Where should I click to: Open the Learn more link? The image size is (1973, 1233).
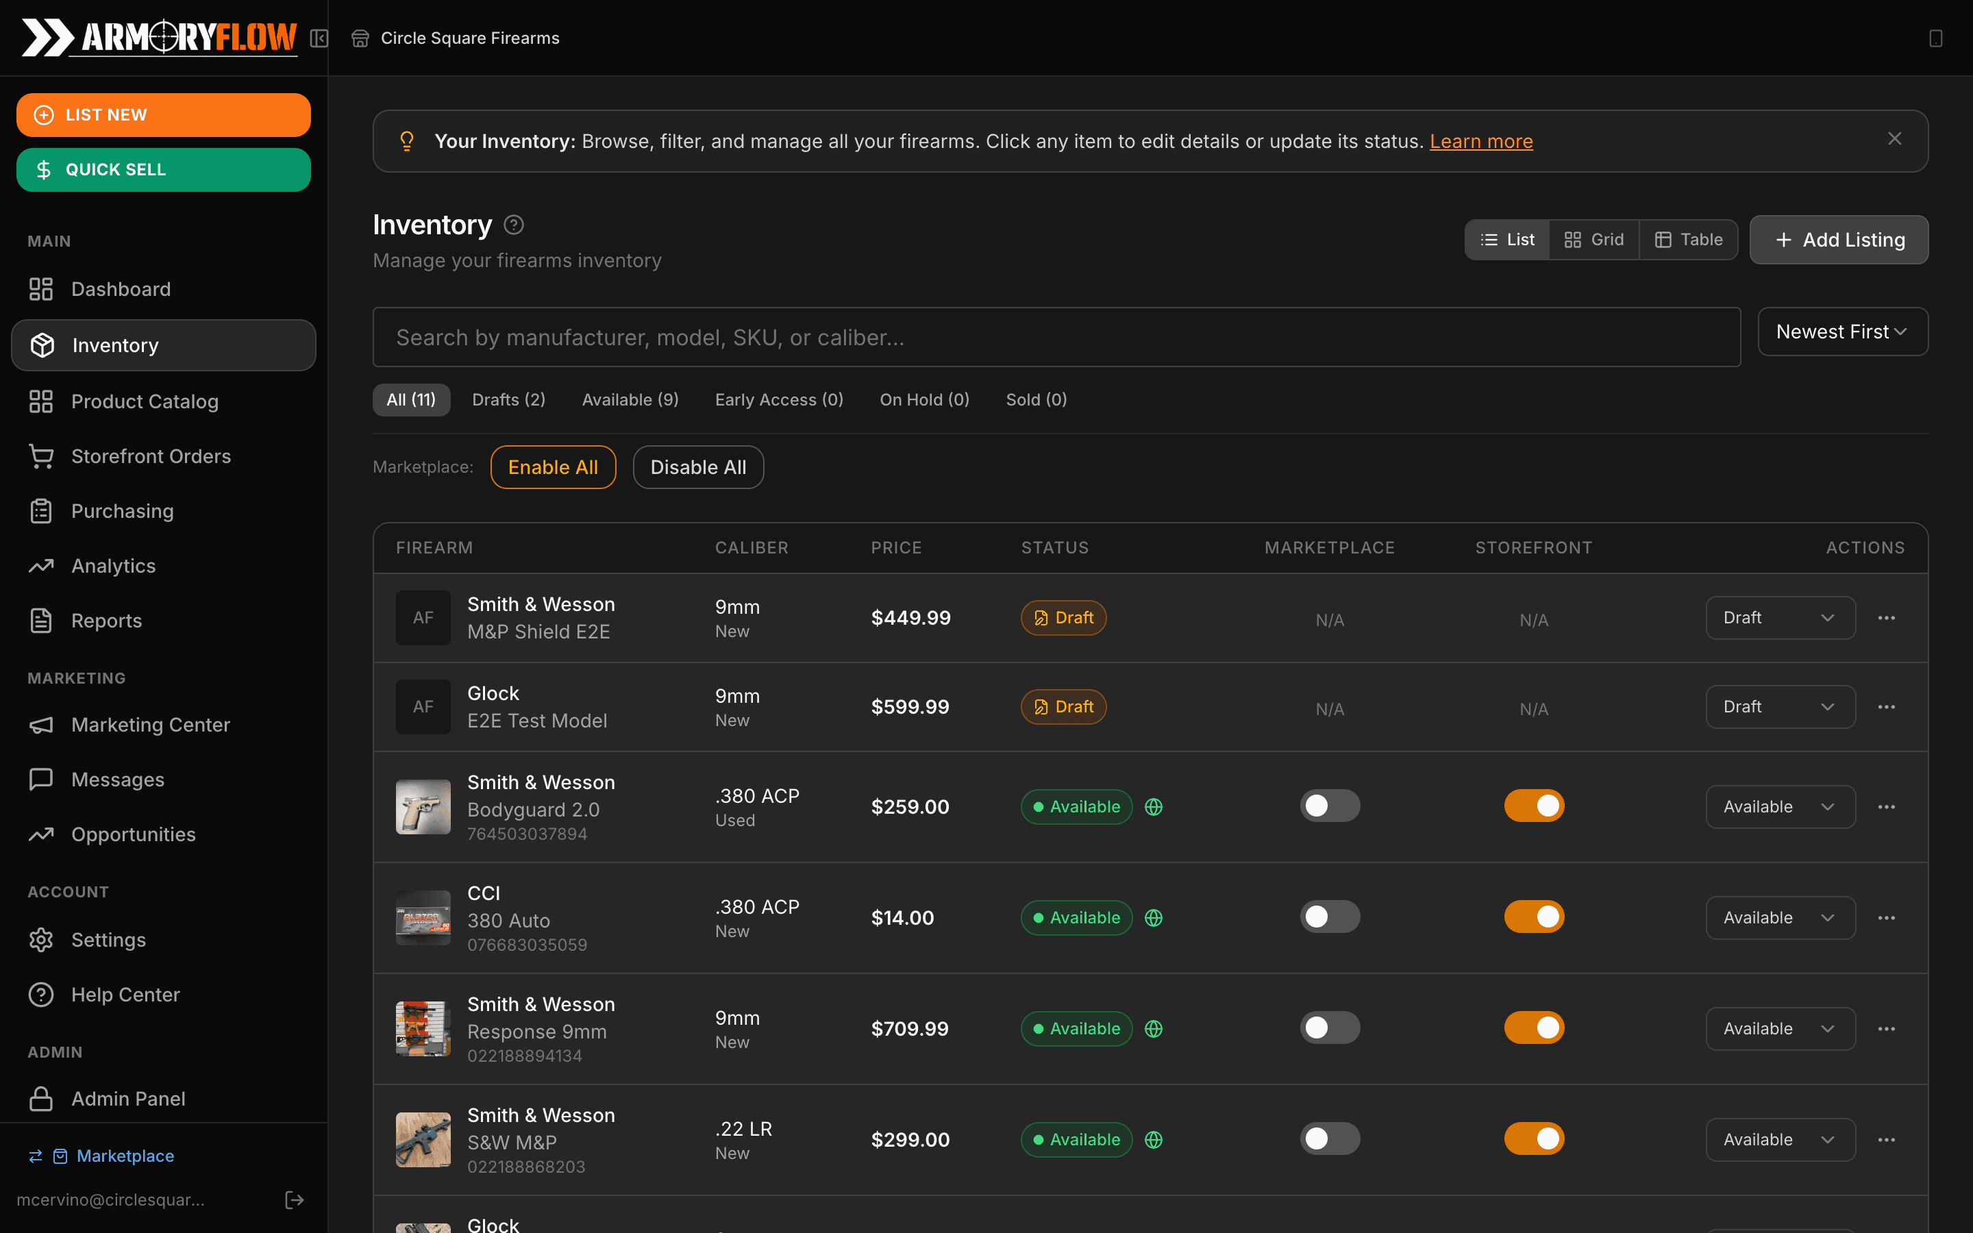click(1480, 140)
